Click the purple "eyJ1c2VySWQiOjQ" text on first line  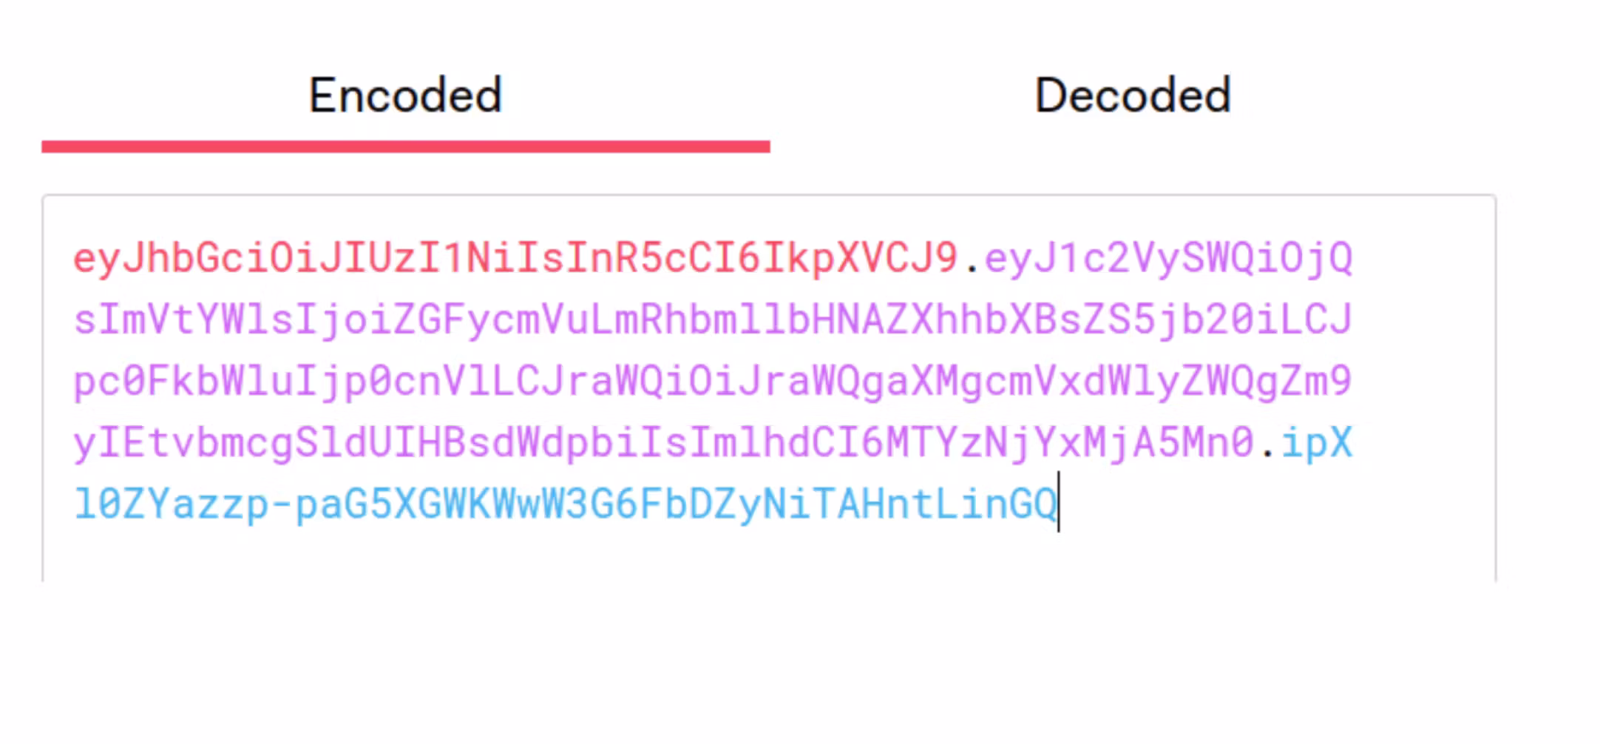[x=1168, y=258]
